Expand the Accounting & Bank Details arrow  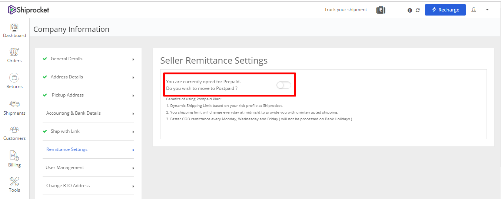click(x=133, y=114)
